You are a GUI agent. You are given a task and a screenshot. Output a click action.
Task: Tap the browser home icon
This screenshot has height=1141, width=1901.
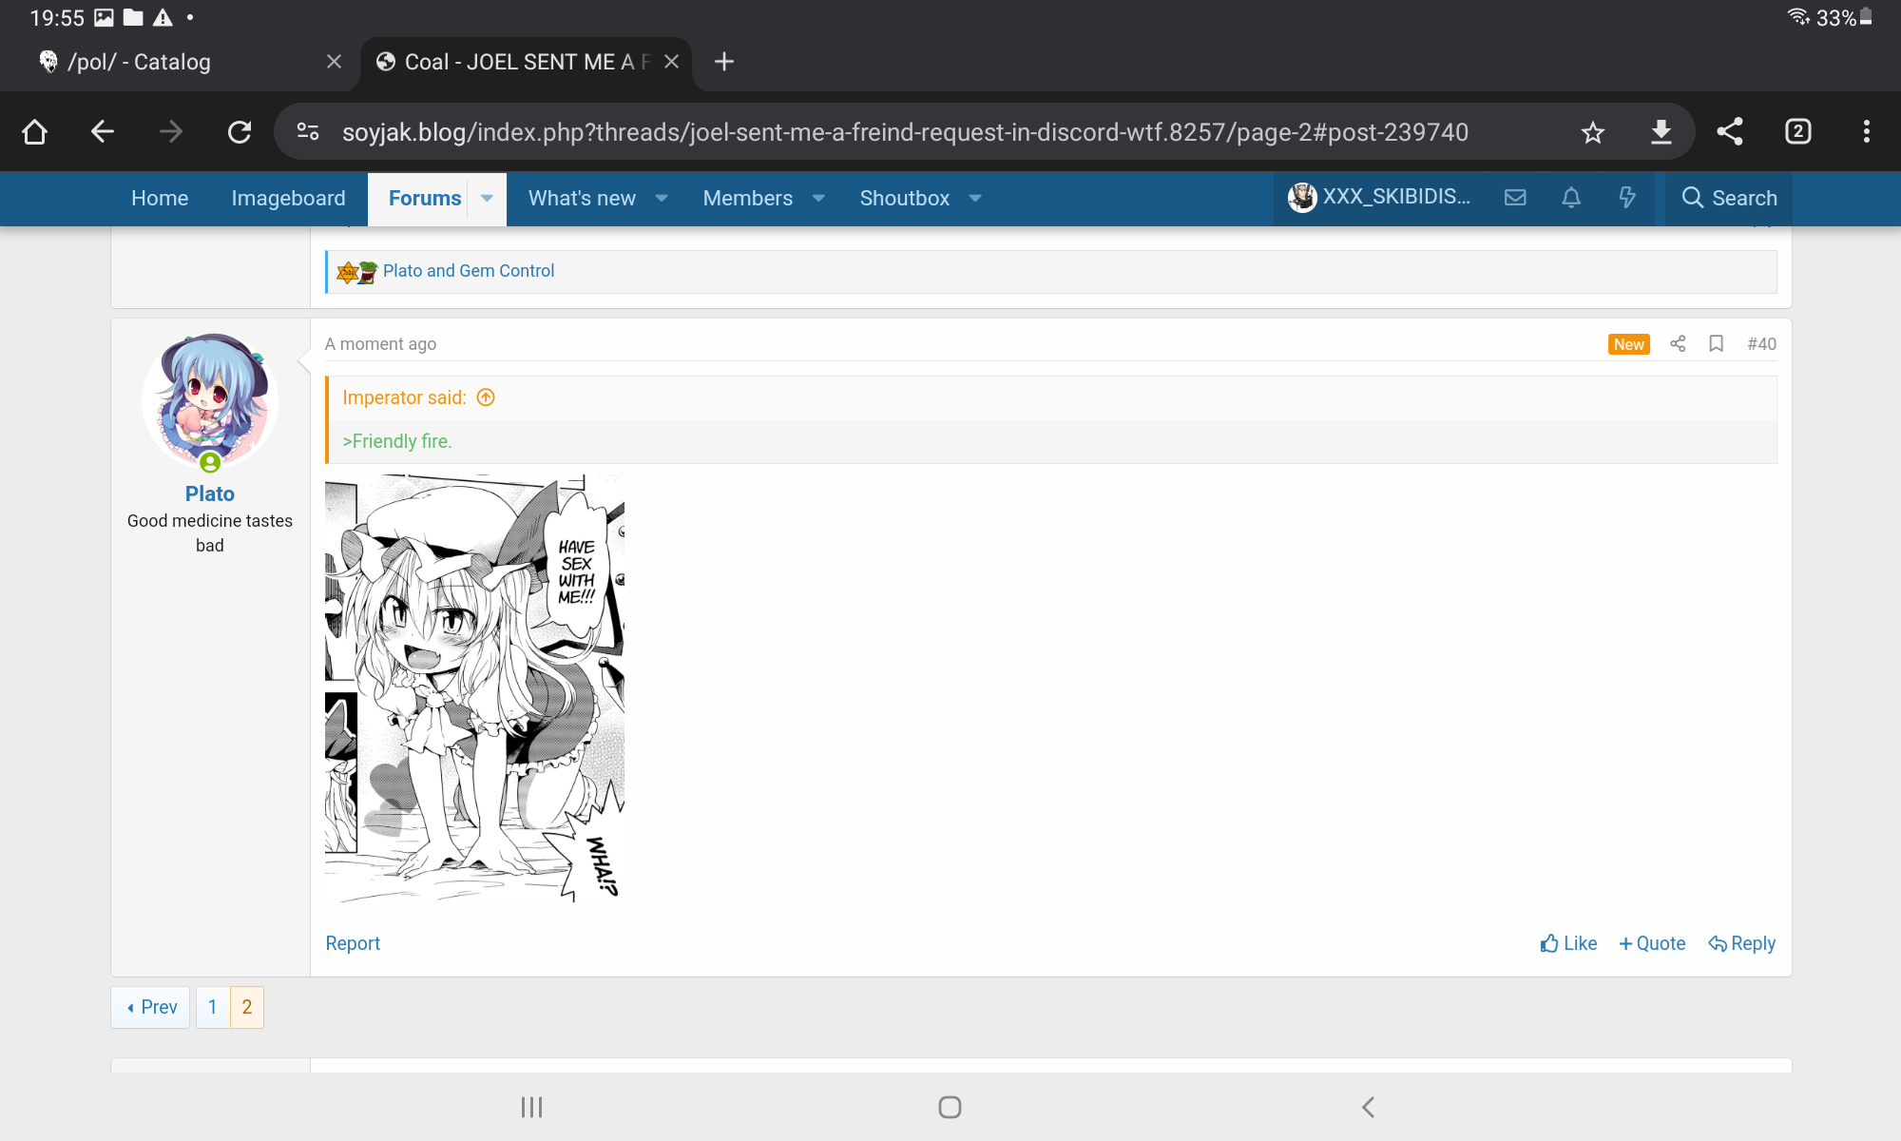coord(35,132)
